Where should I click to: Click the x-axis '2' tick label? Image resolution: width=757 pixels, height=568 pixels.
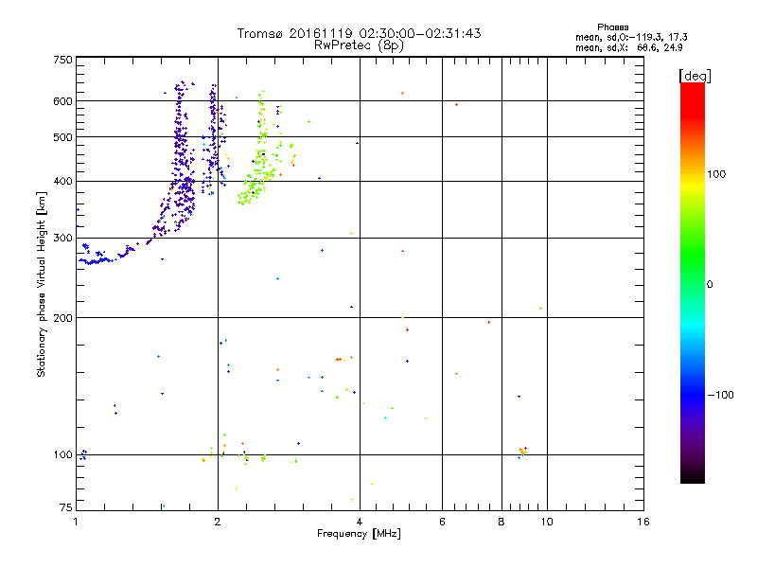click(218, 522)
